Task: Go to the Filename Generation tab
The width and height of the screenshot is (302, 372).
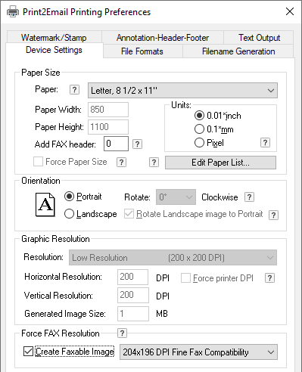Action: point(238,51)
